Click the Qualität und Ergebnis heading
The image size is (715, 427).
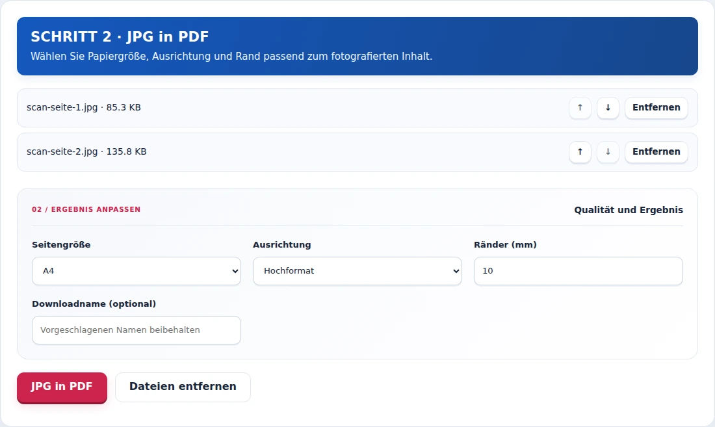629,210
